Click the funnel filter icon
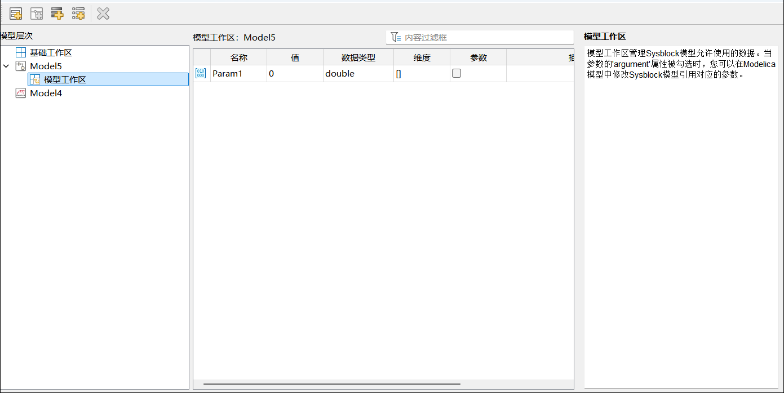Image resolution: width=784 pixels, height=393 pixels. click(396, 37)
